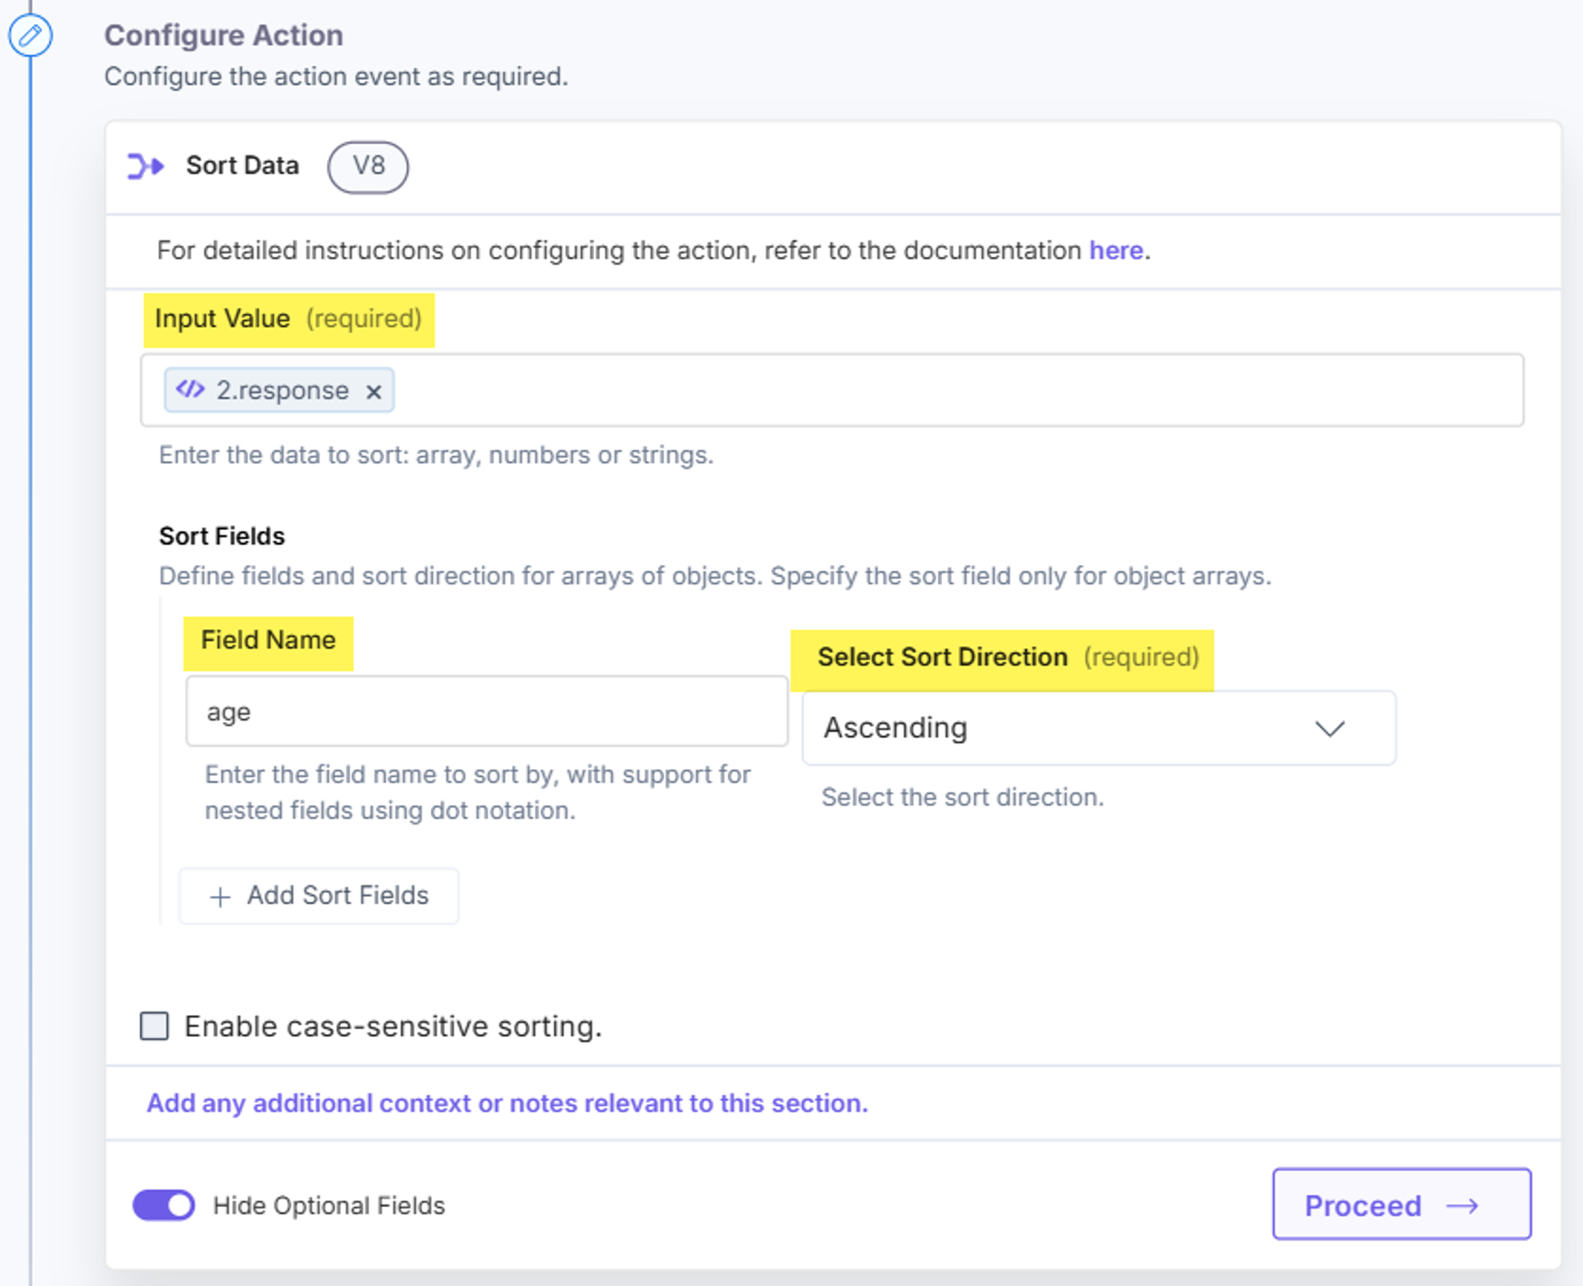
Task: Click the code icon in 2.response tag
Action: [190, 389]
